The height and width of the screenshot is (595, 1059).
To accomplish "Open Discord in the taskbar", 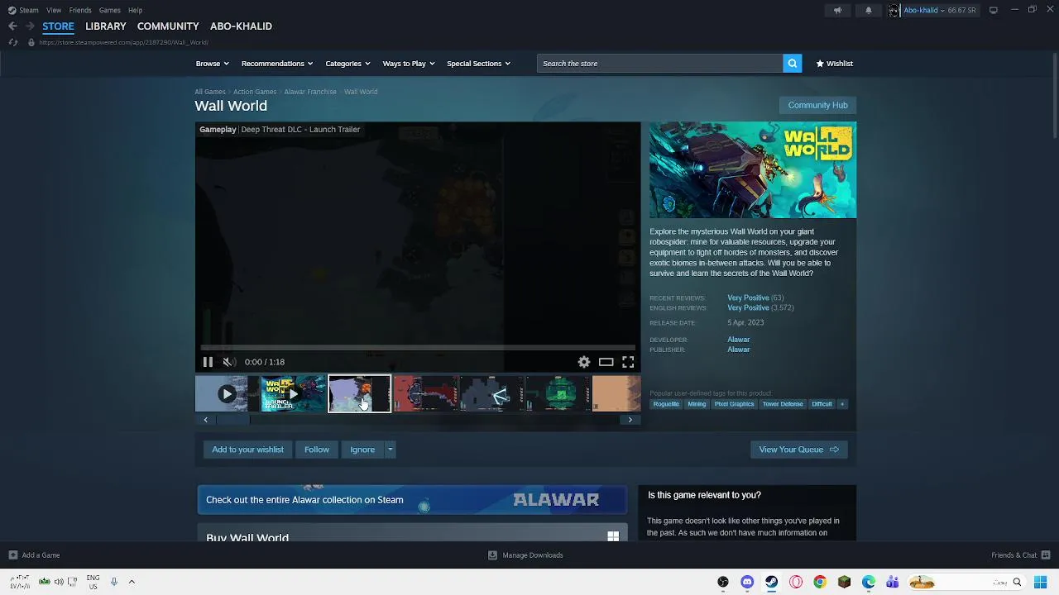I will pos(747,582).
